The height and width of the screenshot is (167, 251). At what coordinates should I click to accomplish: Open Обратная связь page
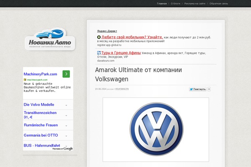[219, 3]
